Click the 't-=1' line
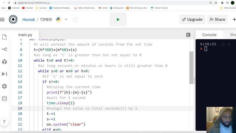Viewport: 236px width, 133px height. pyautogui.click(x=51, y=114)
